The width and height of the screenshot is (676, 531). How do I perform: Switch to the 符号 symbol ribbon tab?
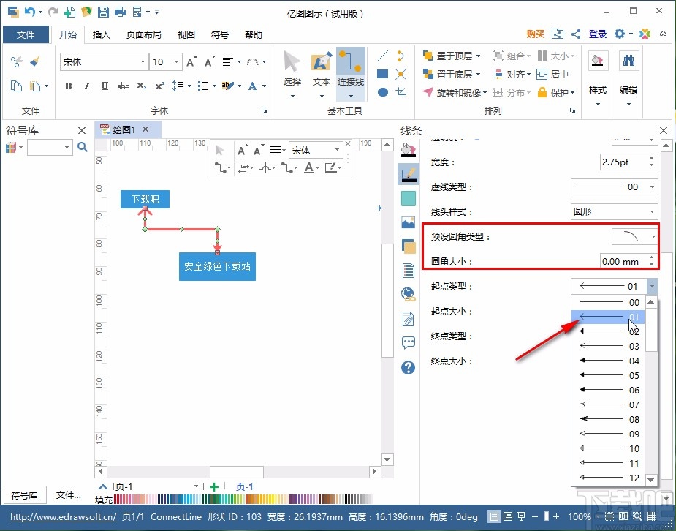[x=219, y=34]
